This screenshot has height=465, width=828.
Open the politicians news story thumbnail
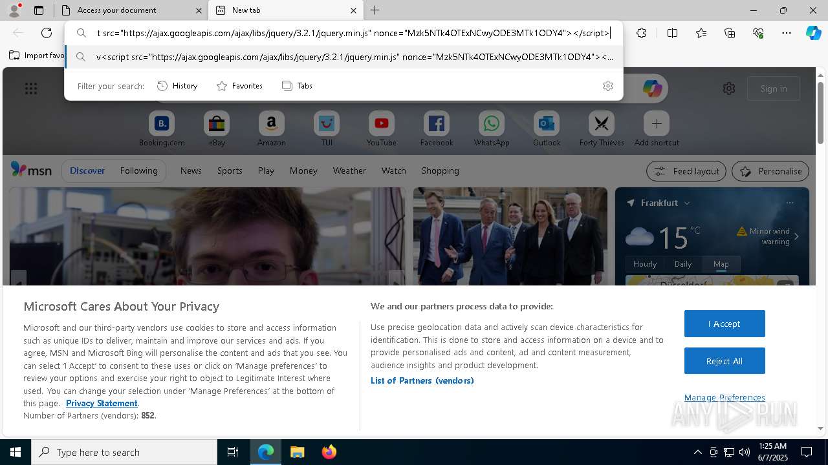(x=510, y=236)
